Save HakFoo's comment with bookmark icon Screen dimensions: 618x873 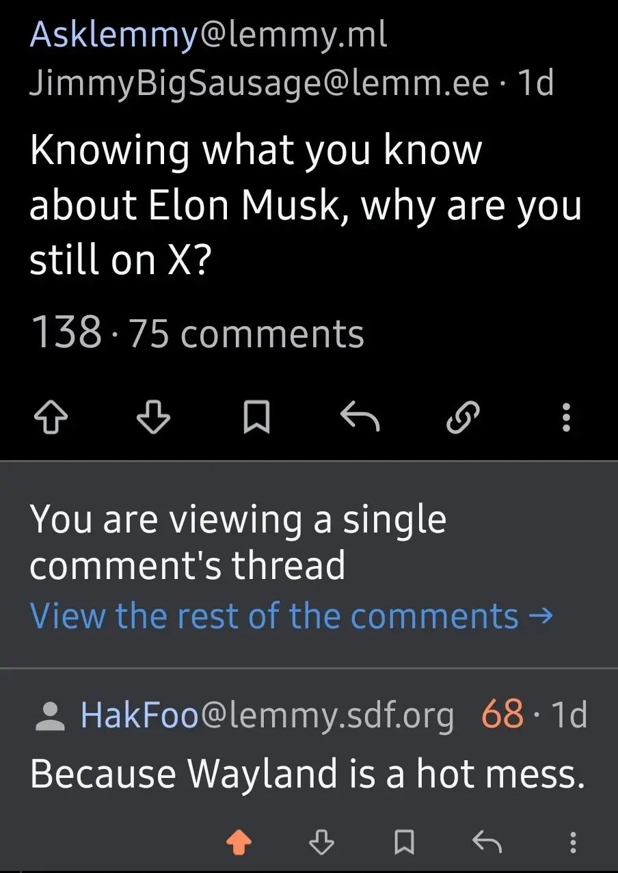click(404, 844)
